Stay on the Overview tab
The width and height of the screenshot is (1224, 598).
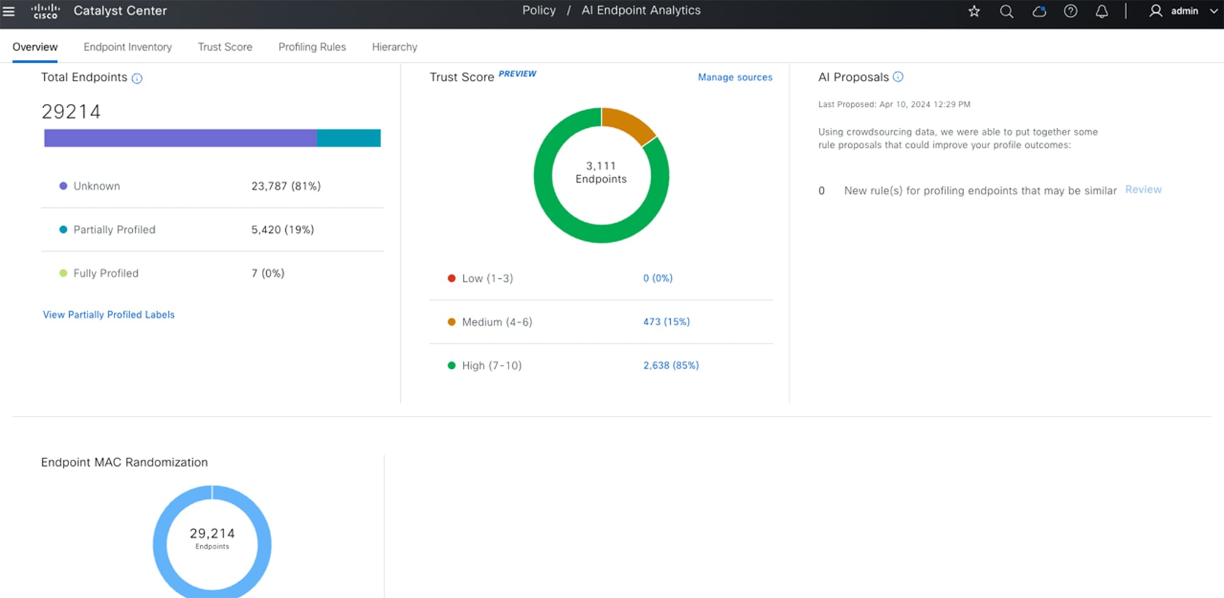pos(35,47)
